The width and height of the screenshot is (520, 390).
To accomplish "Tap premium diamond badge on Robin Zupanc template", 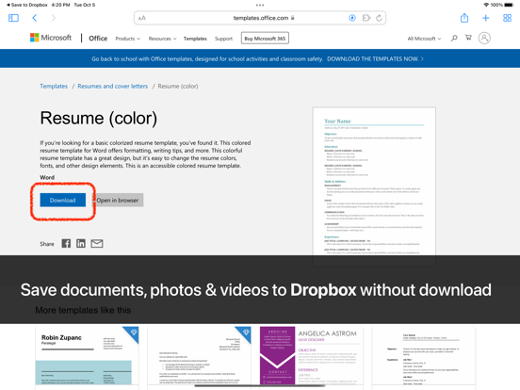I will pos(133,333).
